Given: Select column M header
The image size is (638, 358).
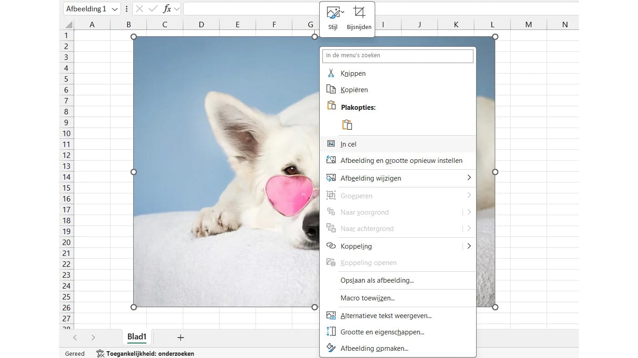Looking at the screenshot, I should (528, 25).
